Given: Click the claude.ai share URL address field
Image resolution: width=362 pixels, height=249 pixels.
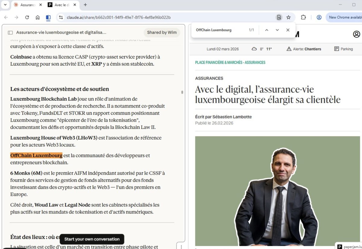Looking at the screenshot, I should [x=119, y=17].
